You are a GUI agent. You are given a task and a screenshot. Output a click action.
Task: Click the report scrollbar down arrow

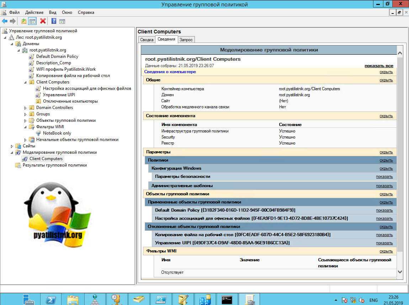tap(399, 272)
